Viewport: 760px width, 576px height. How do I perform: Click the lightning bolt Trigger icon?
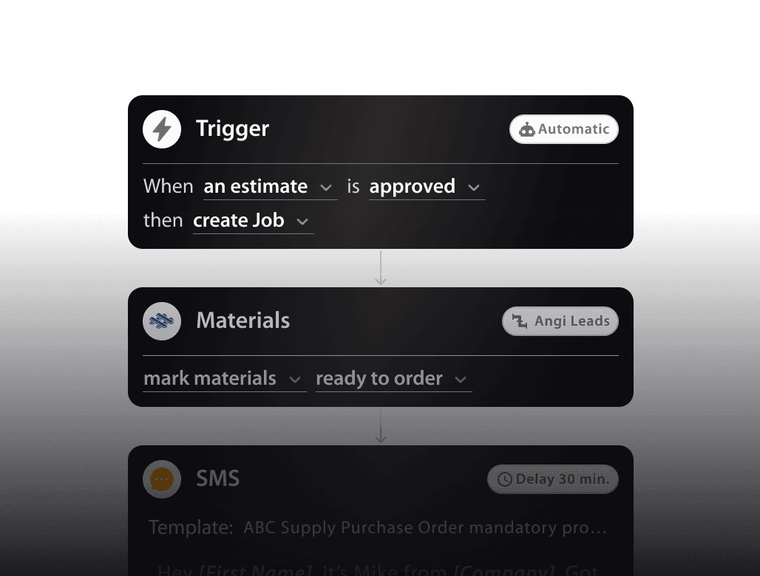(x=162, y=129)
